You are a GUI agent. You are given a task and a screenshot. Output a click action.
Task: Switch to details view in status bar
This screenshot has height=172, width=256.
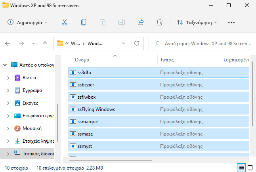pos(242,168)
